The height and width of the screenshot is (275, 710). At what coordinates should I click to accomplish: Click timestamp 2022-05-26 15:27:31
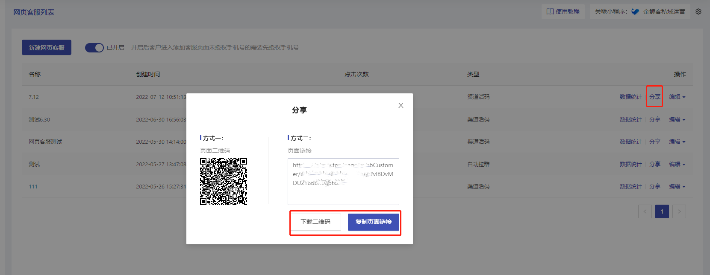[161, 186]
